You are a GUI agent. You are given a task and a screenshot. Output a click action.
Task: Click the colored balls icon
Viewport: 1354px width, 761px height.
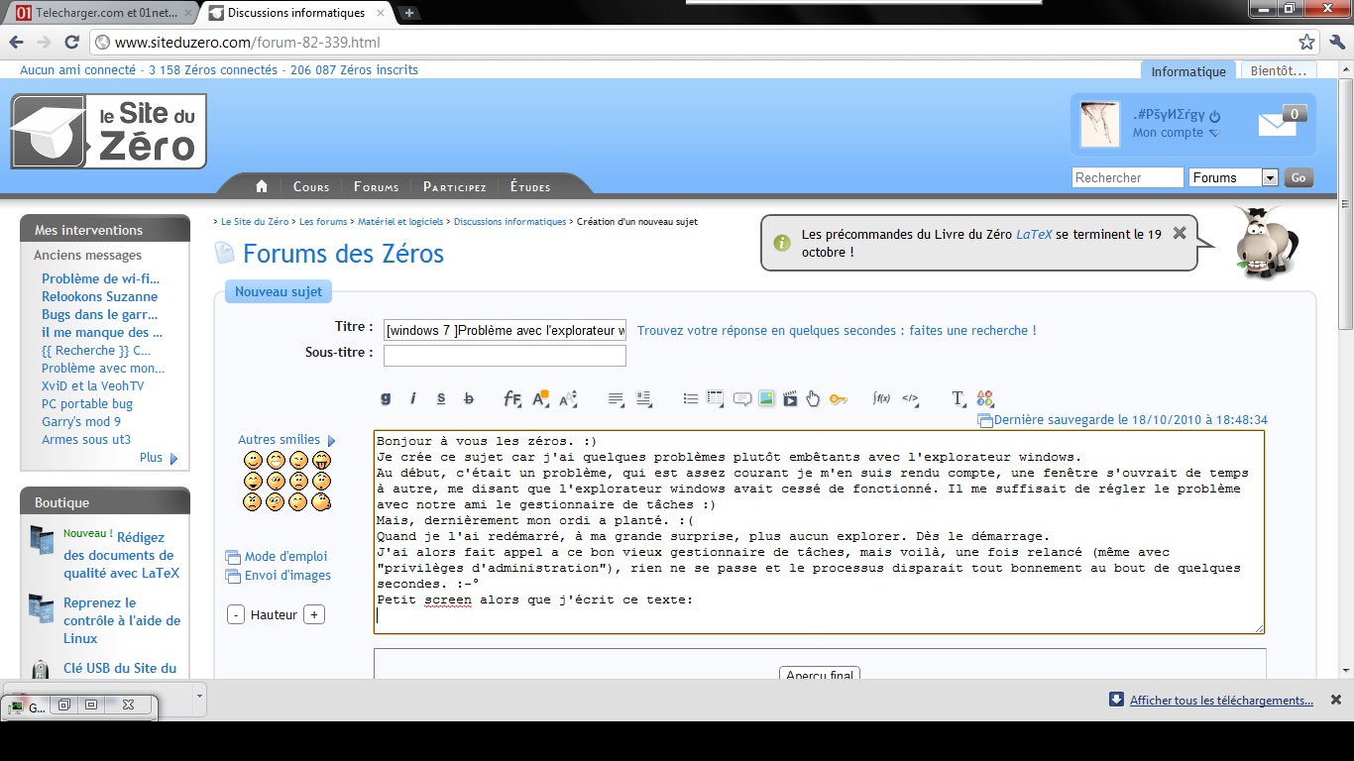tap(984, 398)
